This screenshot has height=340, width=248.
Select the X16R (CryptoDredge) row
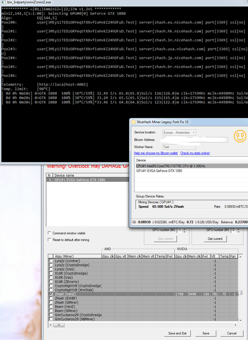(x=143, y=273)
